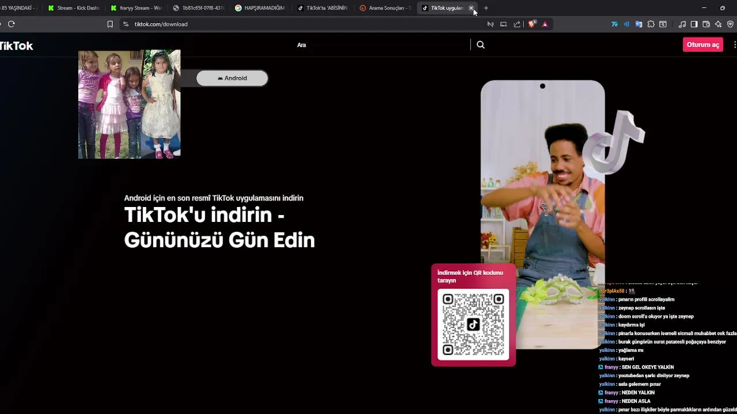Image resolution: width=737 pixels, height=414 pixels.
Task: Minimize the browser window
Action: point(704,8)
